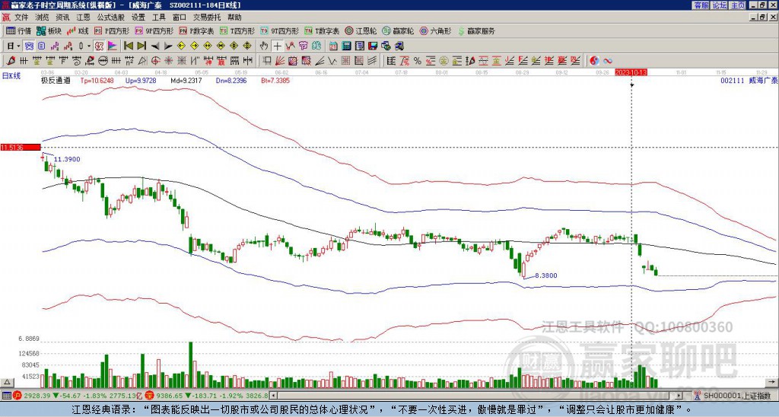Open the 赢家轮 wheel tool
The width and height of the screenshot is (779, 417).
coord(398,30)
